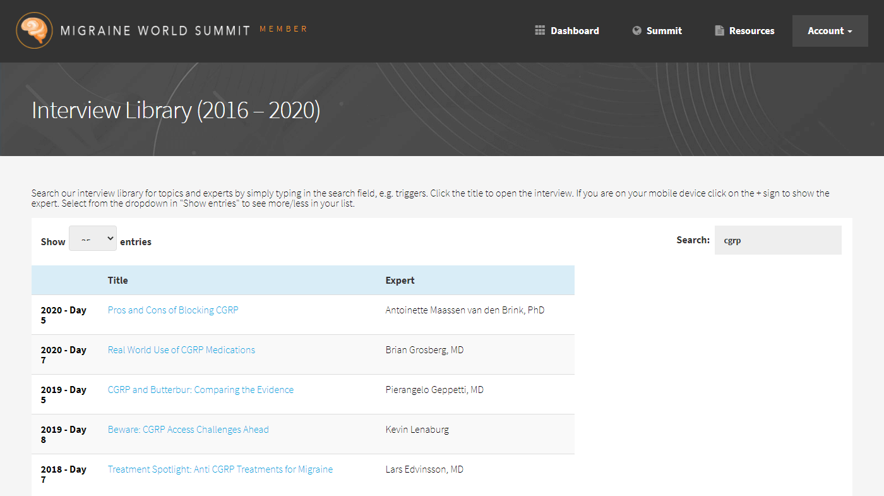
Task: Click the Summit globe icon
Action: [636, 30]
